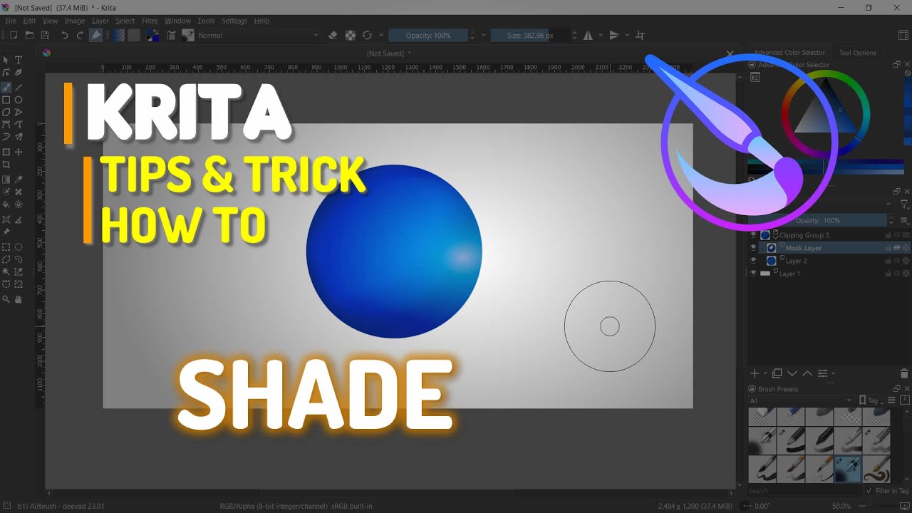The height and width of the screenshot is (513, 912).
Task: Toggle alpha inheritance on Layer 2
Action: (x=897, y=261)
